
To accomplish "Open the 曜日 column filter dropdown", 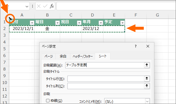I will click(57, 23).
